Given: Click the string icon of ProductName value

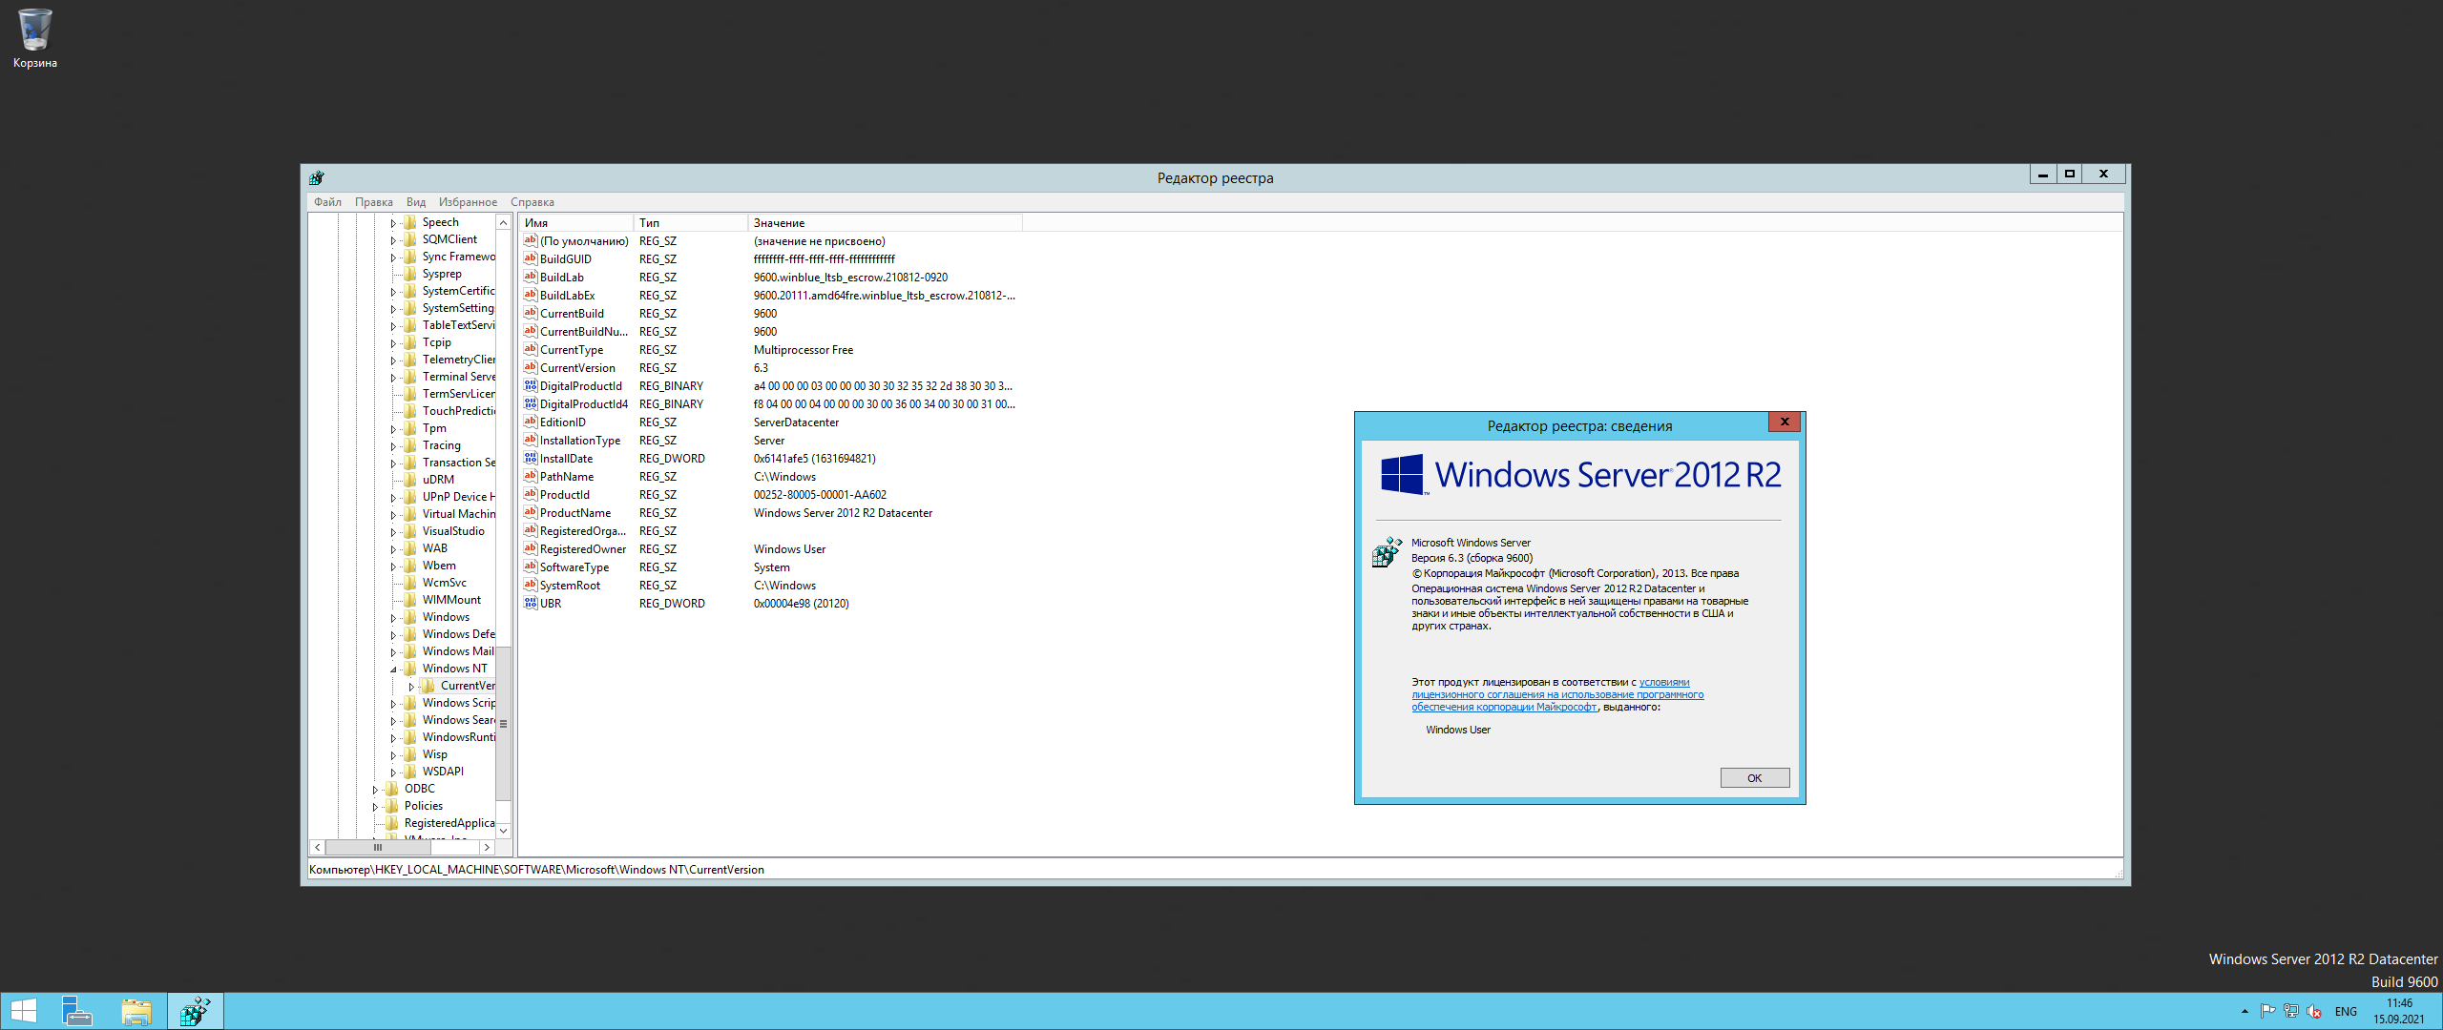Looking at the screenshot, I should pyautogui.click(x=531, y=512).
